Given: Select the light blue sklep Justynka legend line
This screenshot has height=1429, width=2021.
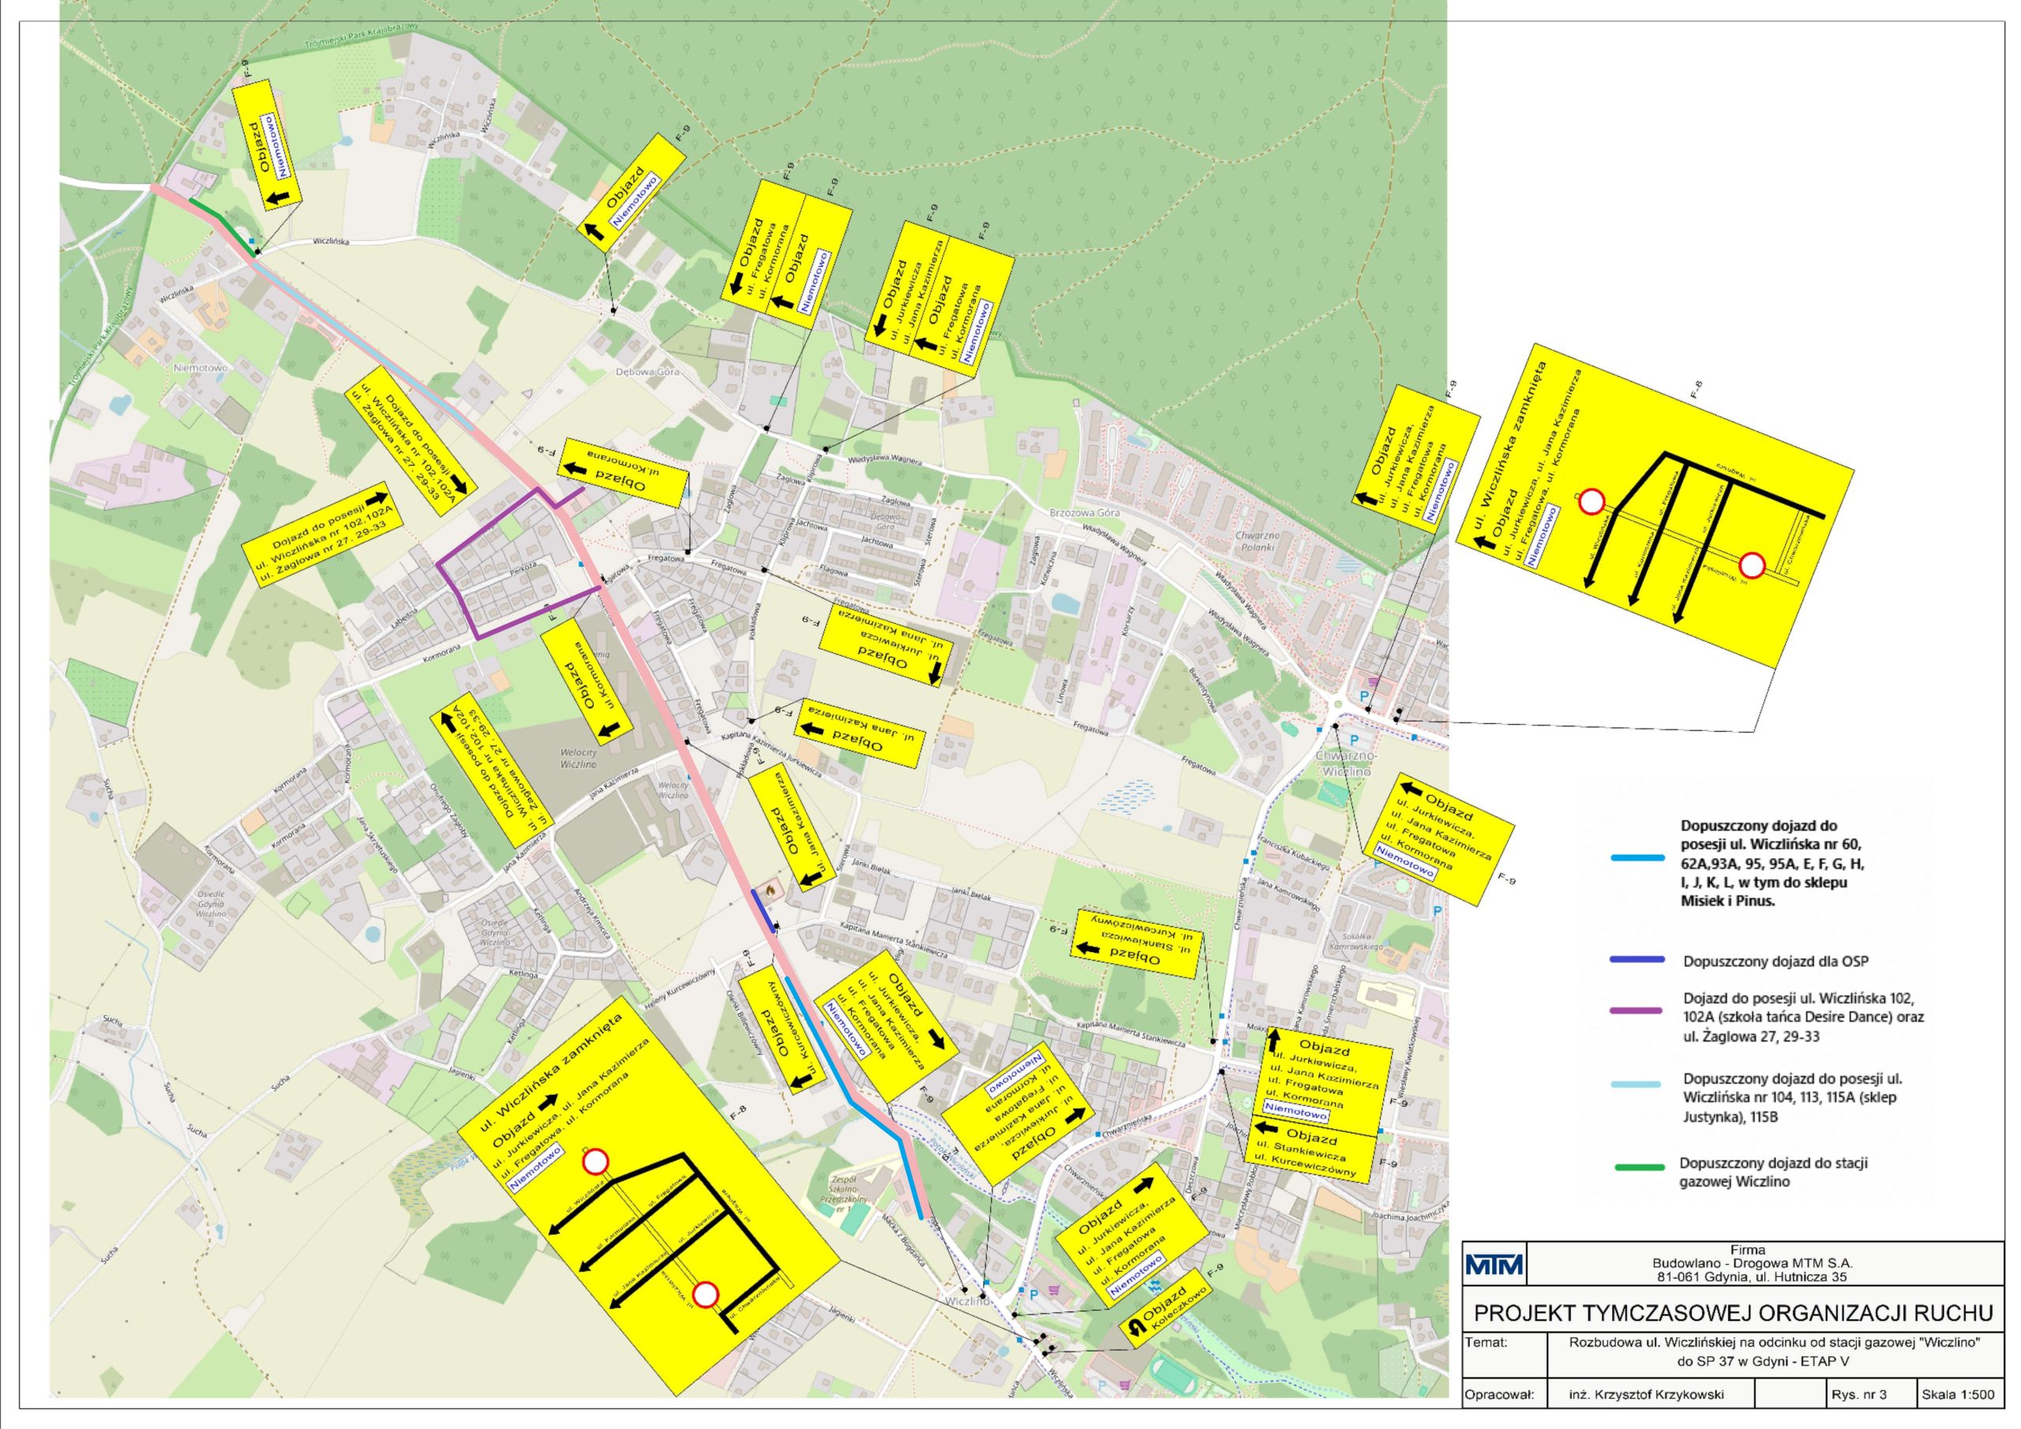Looking at the screenshot, I should point(1637,1085).
